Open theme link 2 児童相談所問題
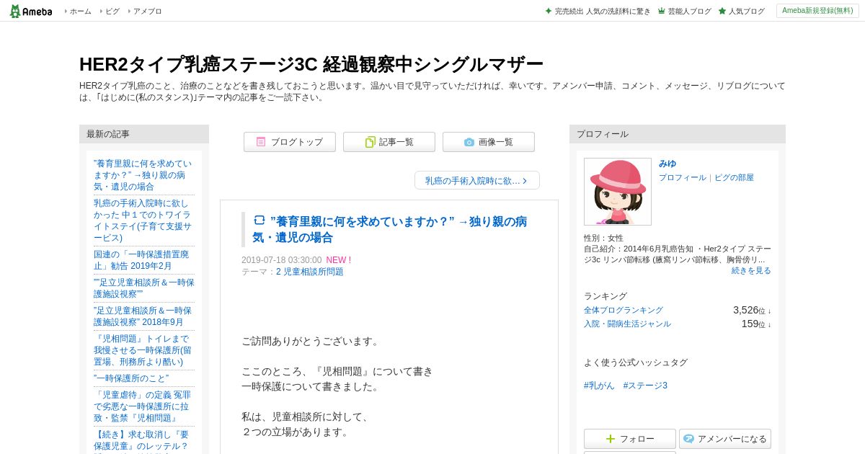The height and width of the screenshot is (454, 865). point(310,272)
